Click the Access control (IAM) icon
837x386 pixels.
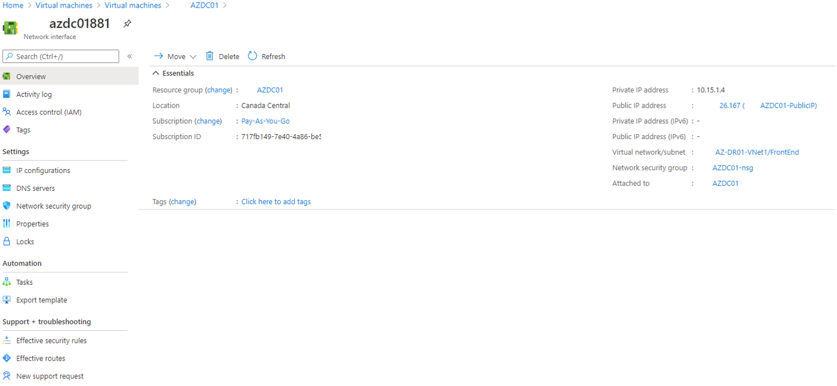pos(6,112)
